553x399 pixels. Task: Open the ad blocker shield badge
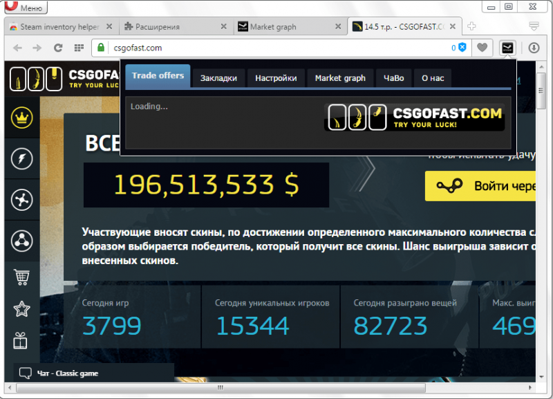(460, 48)
